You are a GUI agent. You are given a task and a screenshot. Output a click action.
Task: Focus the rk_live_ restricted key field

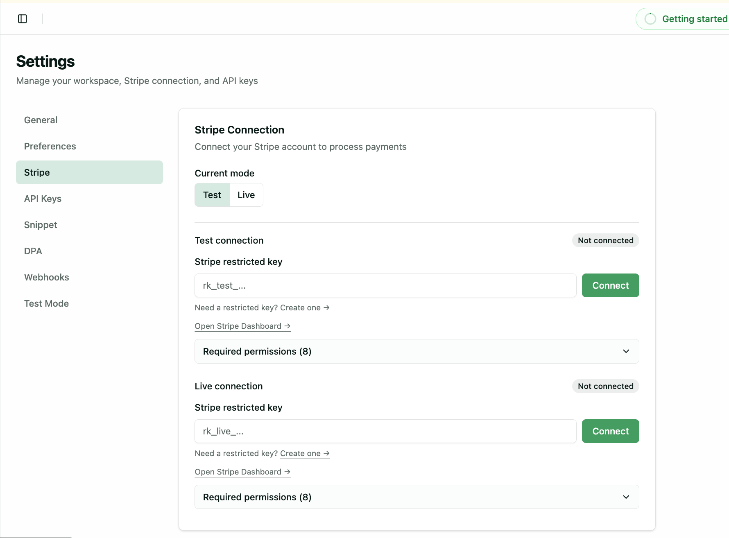click(x=385, y=431)
